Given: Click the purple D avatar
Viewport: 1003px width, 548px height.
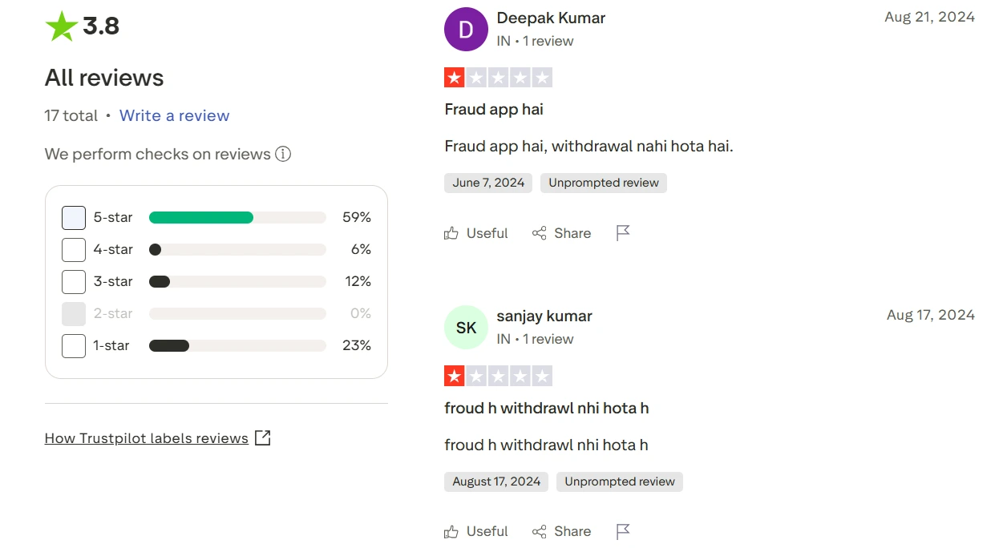Looking at the screenshot, I should click(x=466, y=30).
